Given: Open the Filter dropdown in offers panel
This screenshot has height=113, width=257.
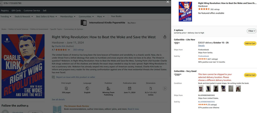Looking at the screenshot, I should click(251, 31).
